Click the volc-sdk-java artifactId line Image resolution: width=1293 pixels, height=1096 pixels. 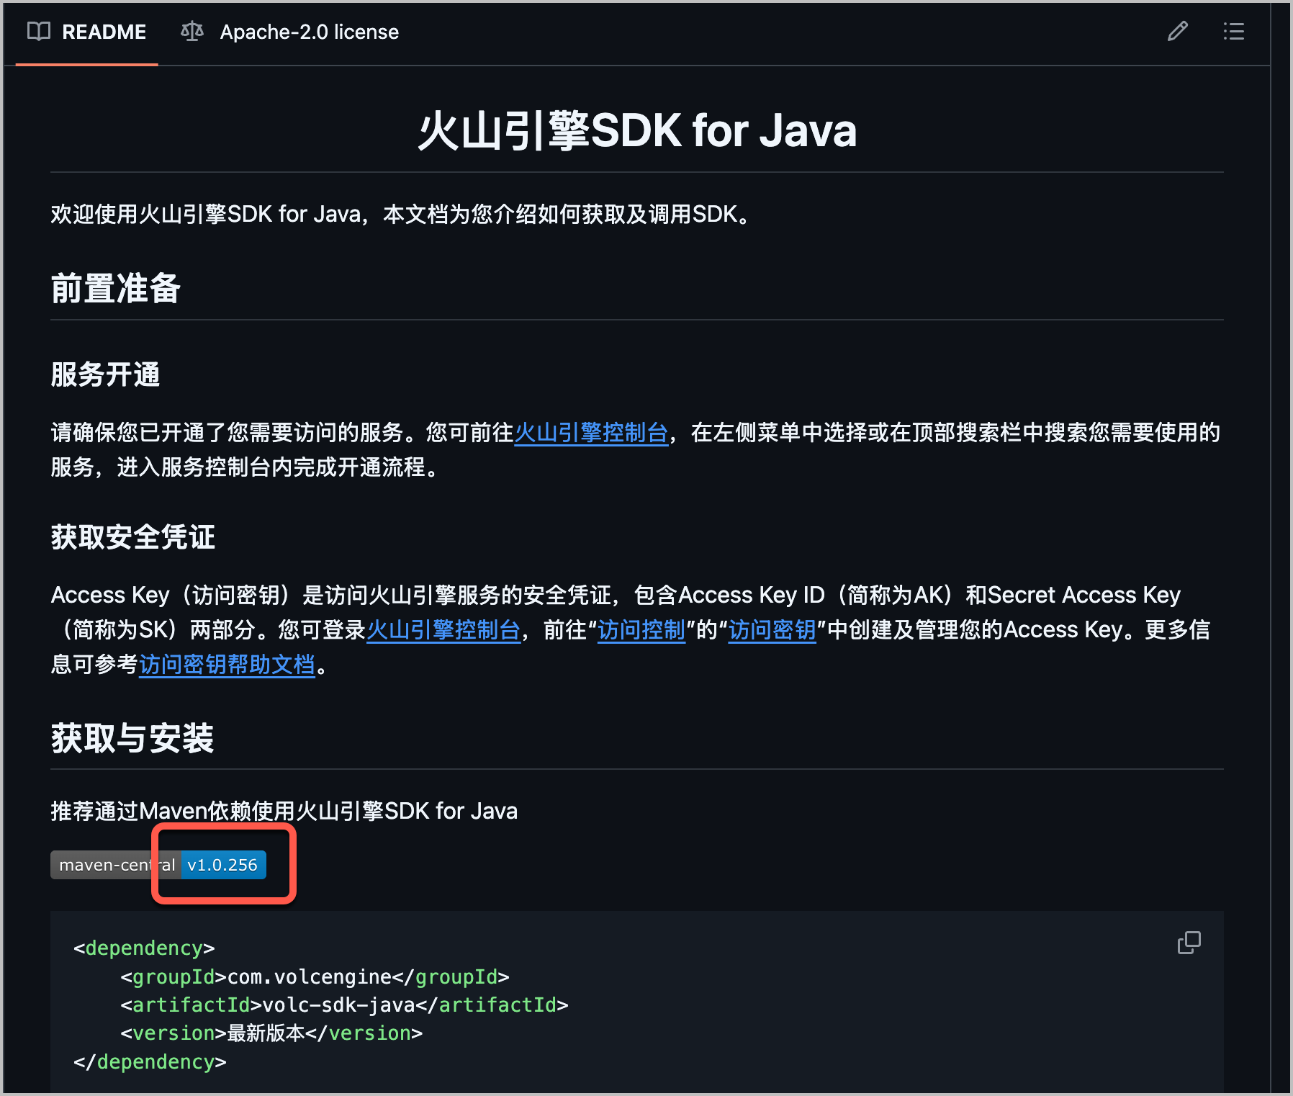coord(344,1005)
